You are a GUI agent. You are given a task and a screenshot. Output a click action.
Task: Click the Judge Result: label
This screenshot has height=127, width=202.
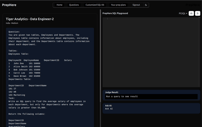(112, 92)
